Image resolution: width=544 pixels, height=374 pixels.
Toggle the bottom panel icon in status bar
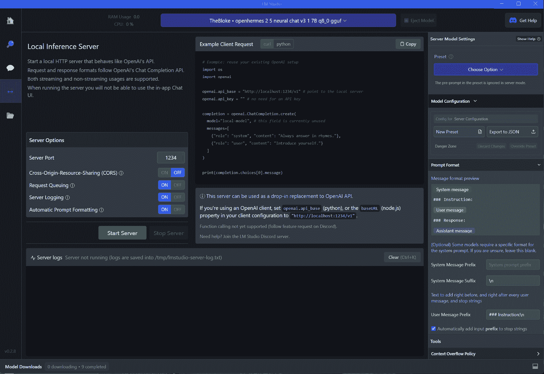(535, 367)
